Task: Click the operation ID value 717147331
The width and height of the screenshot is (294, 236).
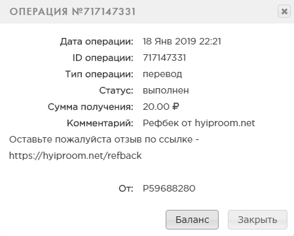Action: (x=164, y=58)
